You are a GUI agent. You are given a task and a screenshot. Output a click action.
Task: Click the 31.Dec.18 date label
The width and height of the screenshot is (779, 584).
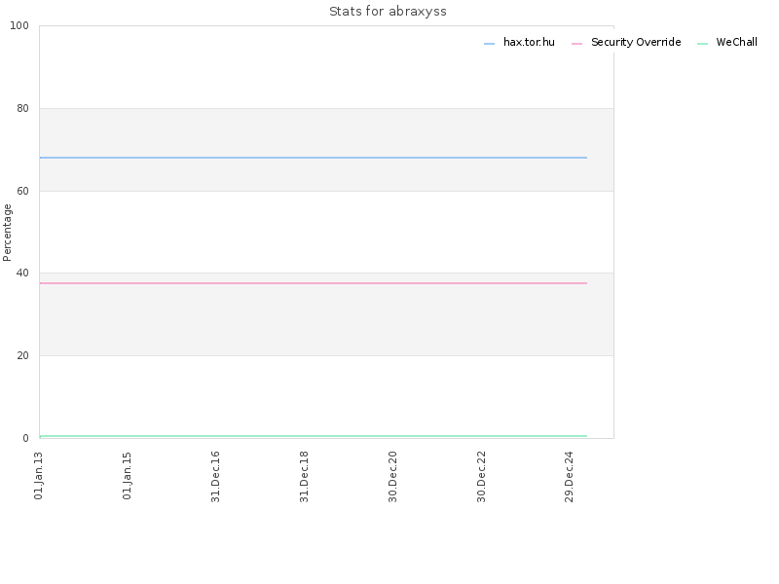(x=304, y=477)
